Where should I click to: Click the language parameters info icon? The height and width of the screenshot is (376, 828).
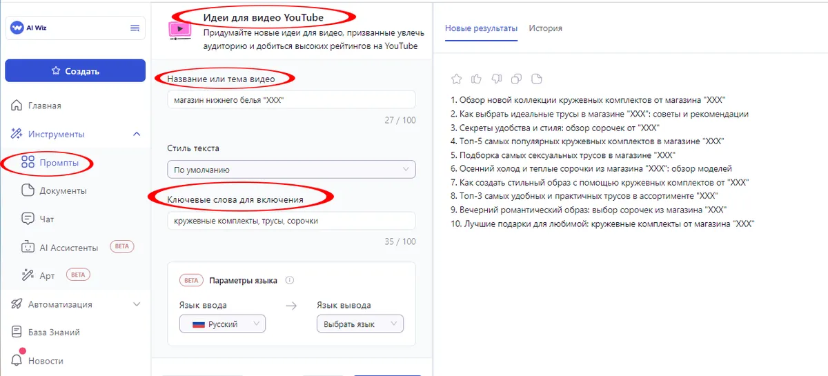(x=289, y=281)
